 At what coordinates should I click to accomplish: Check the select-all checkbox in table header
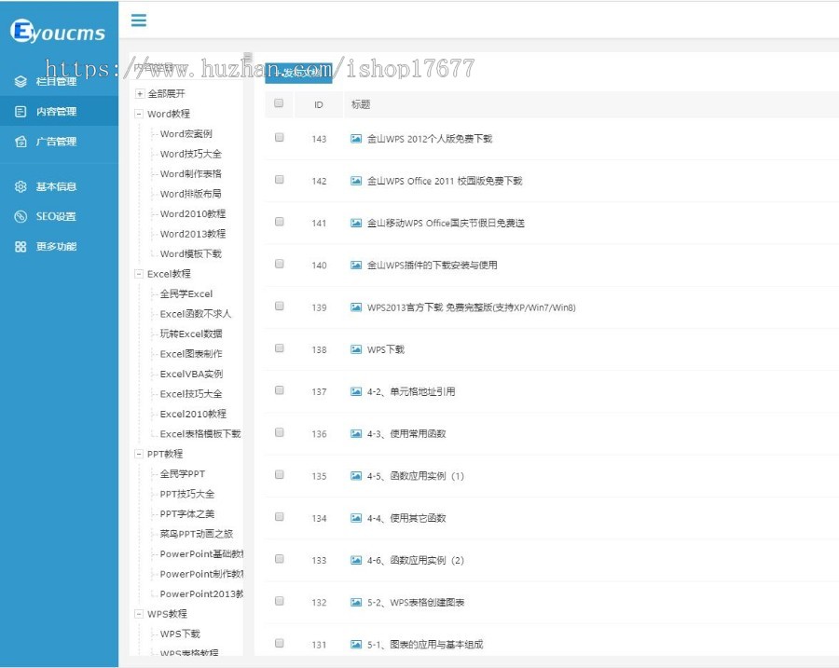(279, 102)
